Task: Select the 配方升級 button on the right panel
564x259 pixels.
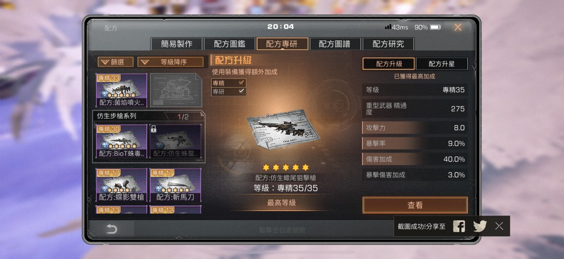Action: pos(388,64)
